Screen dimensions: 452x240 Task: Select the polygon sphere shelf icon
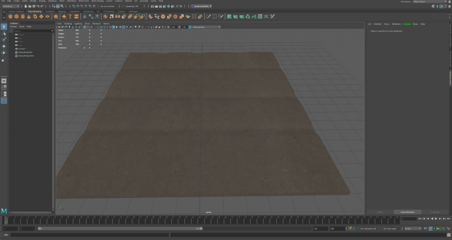click(10, 16)
